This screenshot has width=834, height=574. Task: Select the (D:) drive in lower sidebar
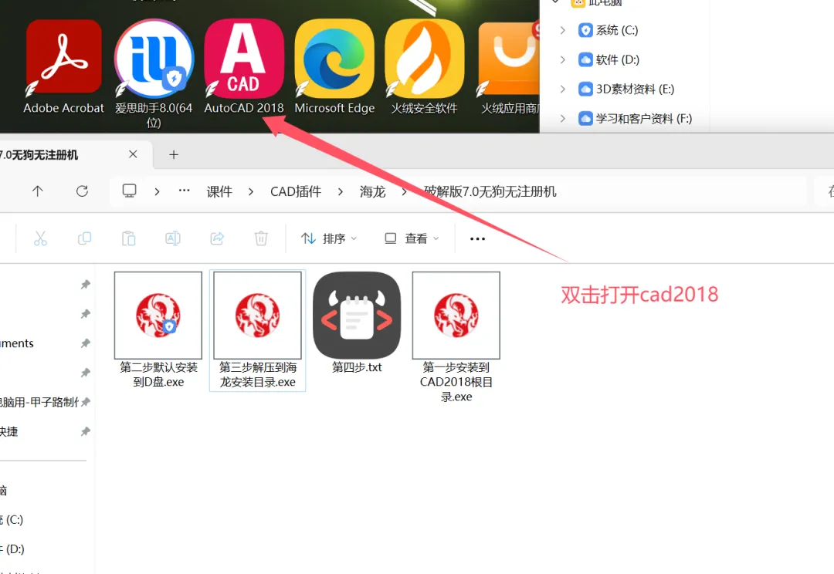click(12, 549)
